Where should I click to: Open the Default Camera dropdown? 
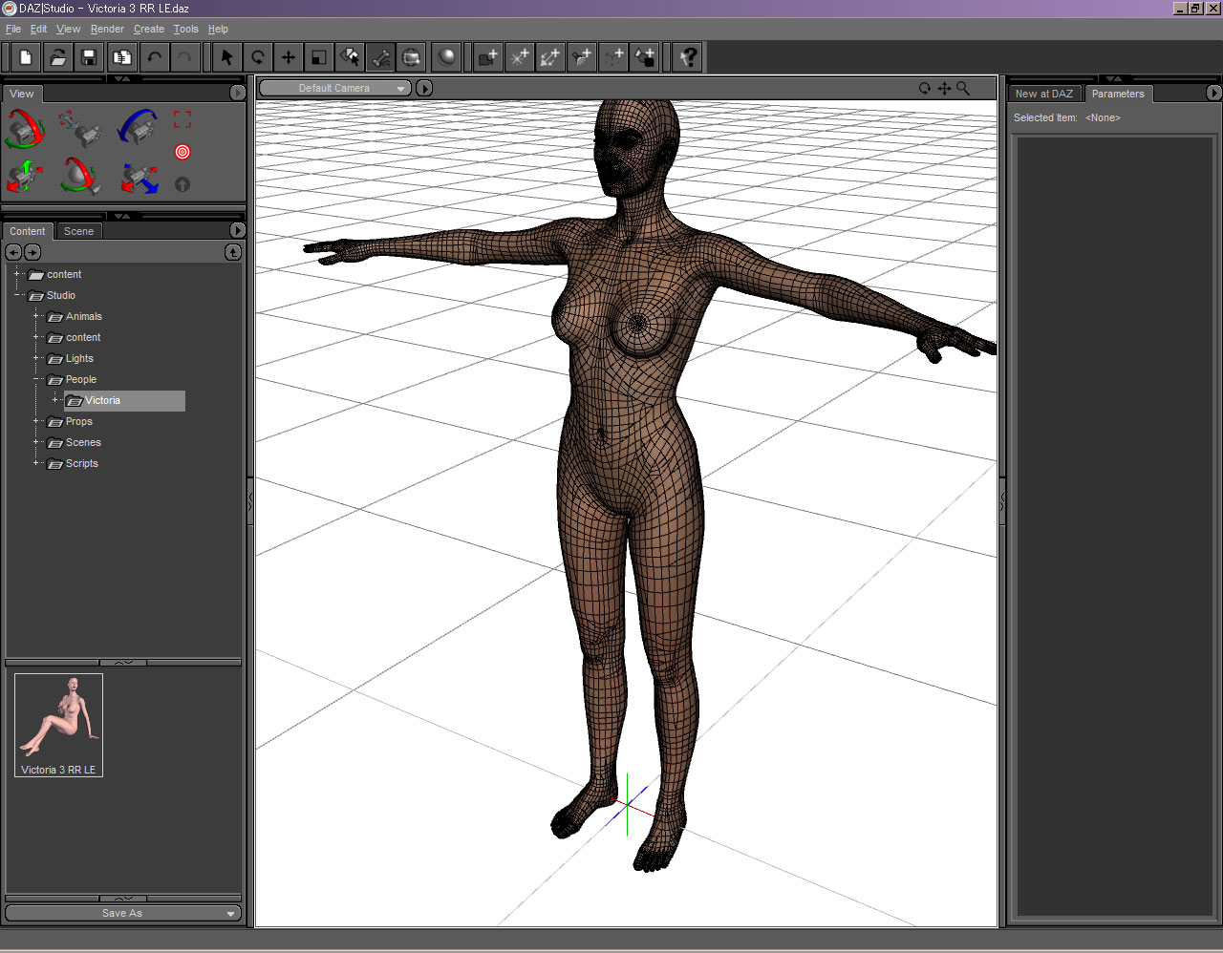point(334,88)
